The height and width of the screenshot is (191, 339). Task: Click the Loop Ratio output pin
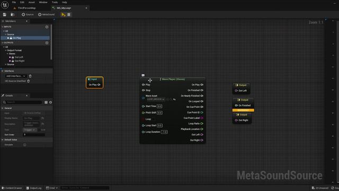(x=202, y=124)
